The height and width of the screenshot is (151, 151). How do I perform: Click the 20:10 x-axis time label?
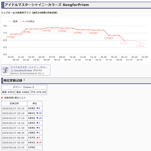pyautogui.click(x=124, y=57)
